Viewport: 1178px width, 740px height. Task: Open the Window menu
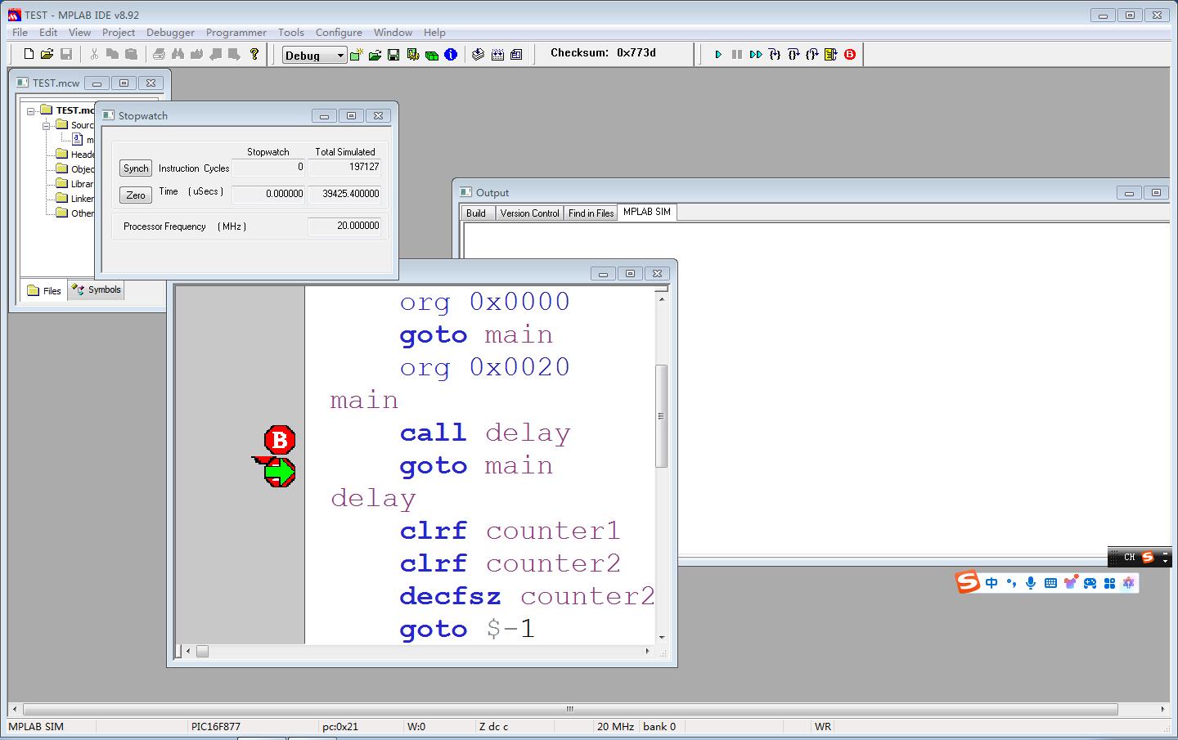[393, 32]
